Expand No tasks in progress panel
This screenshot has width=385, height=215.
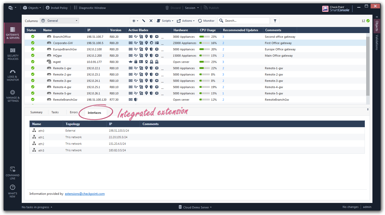point(37,207)
